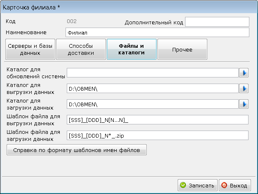Go to the Прочее tab
The image size is (258, 194).
182,49
